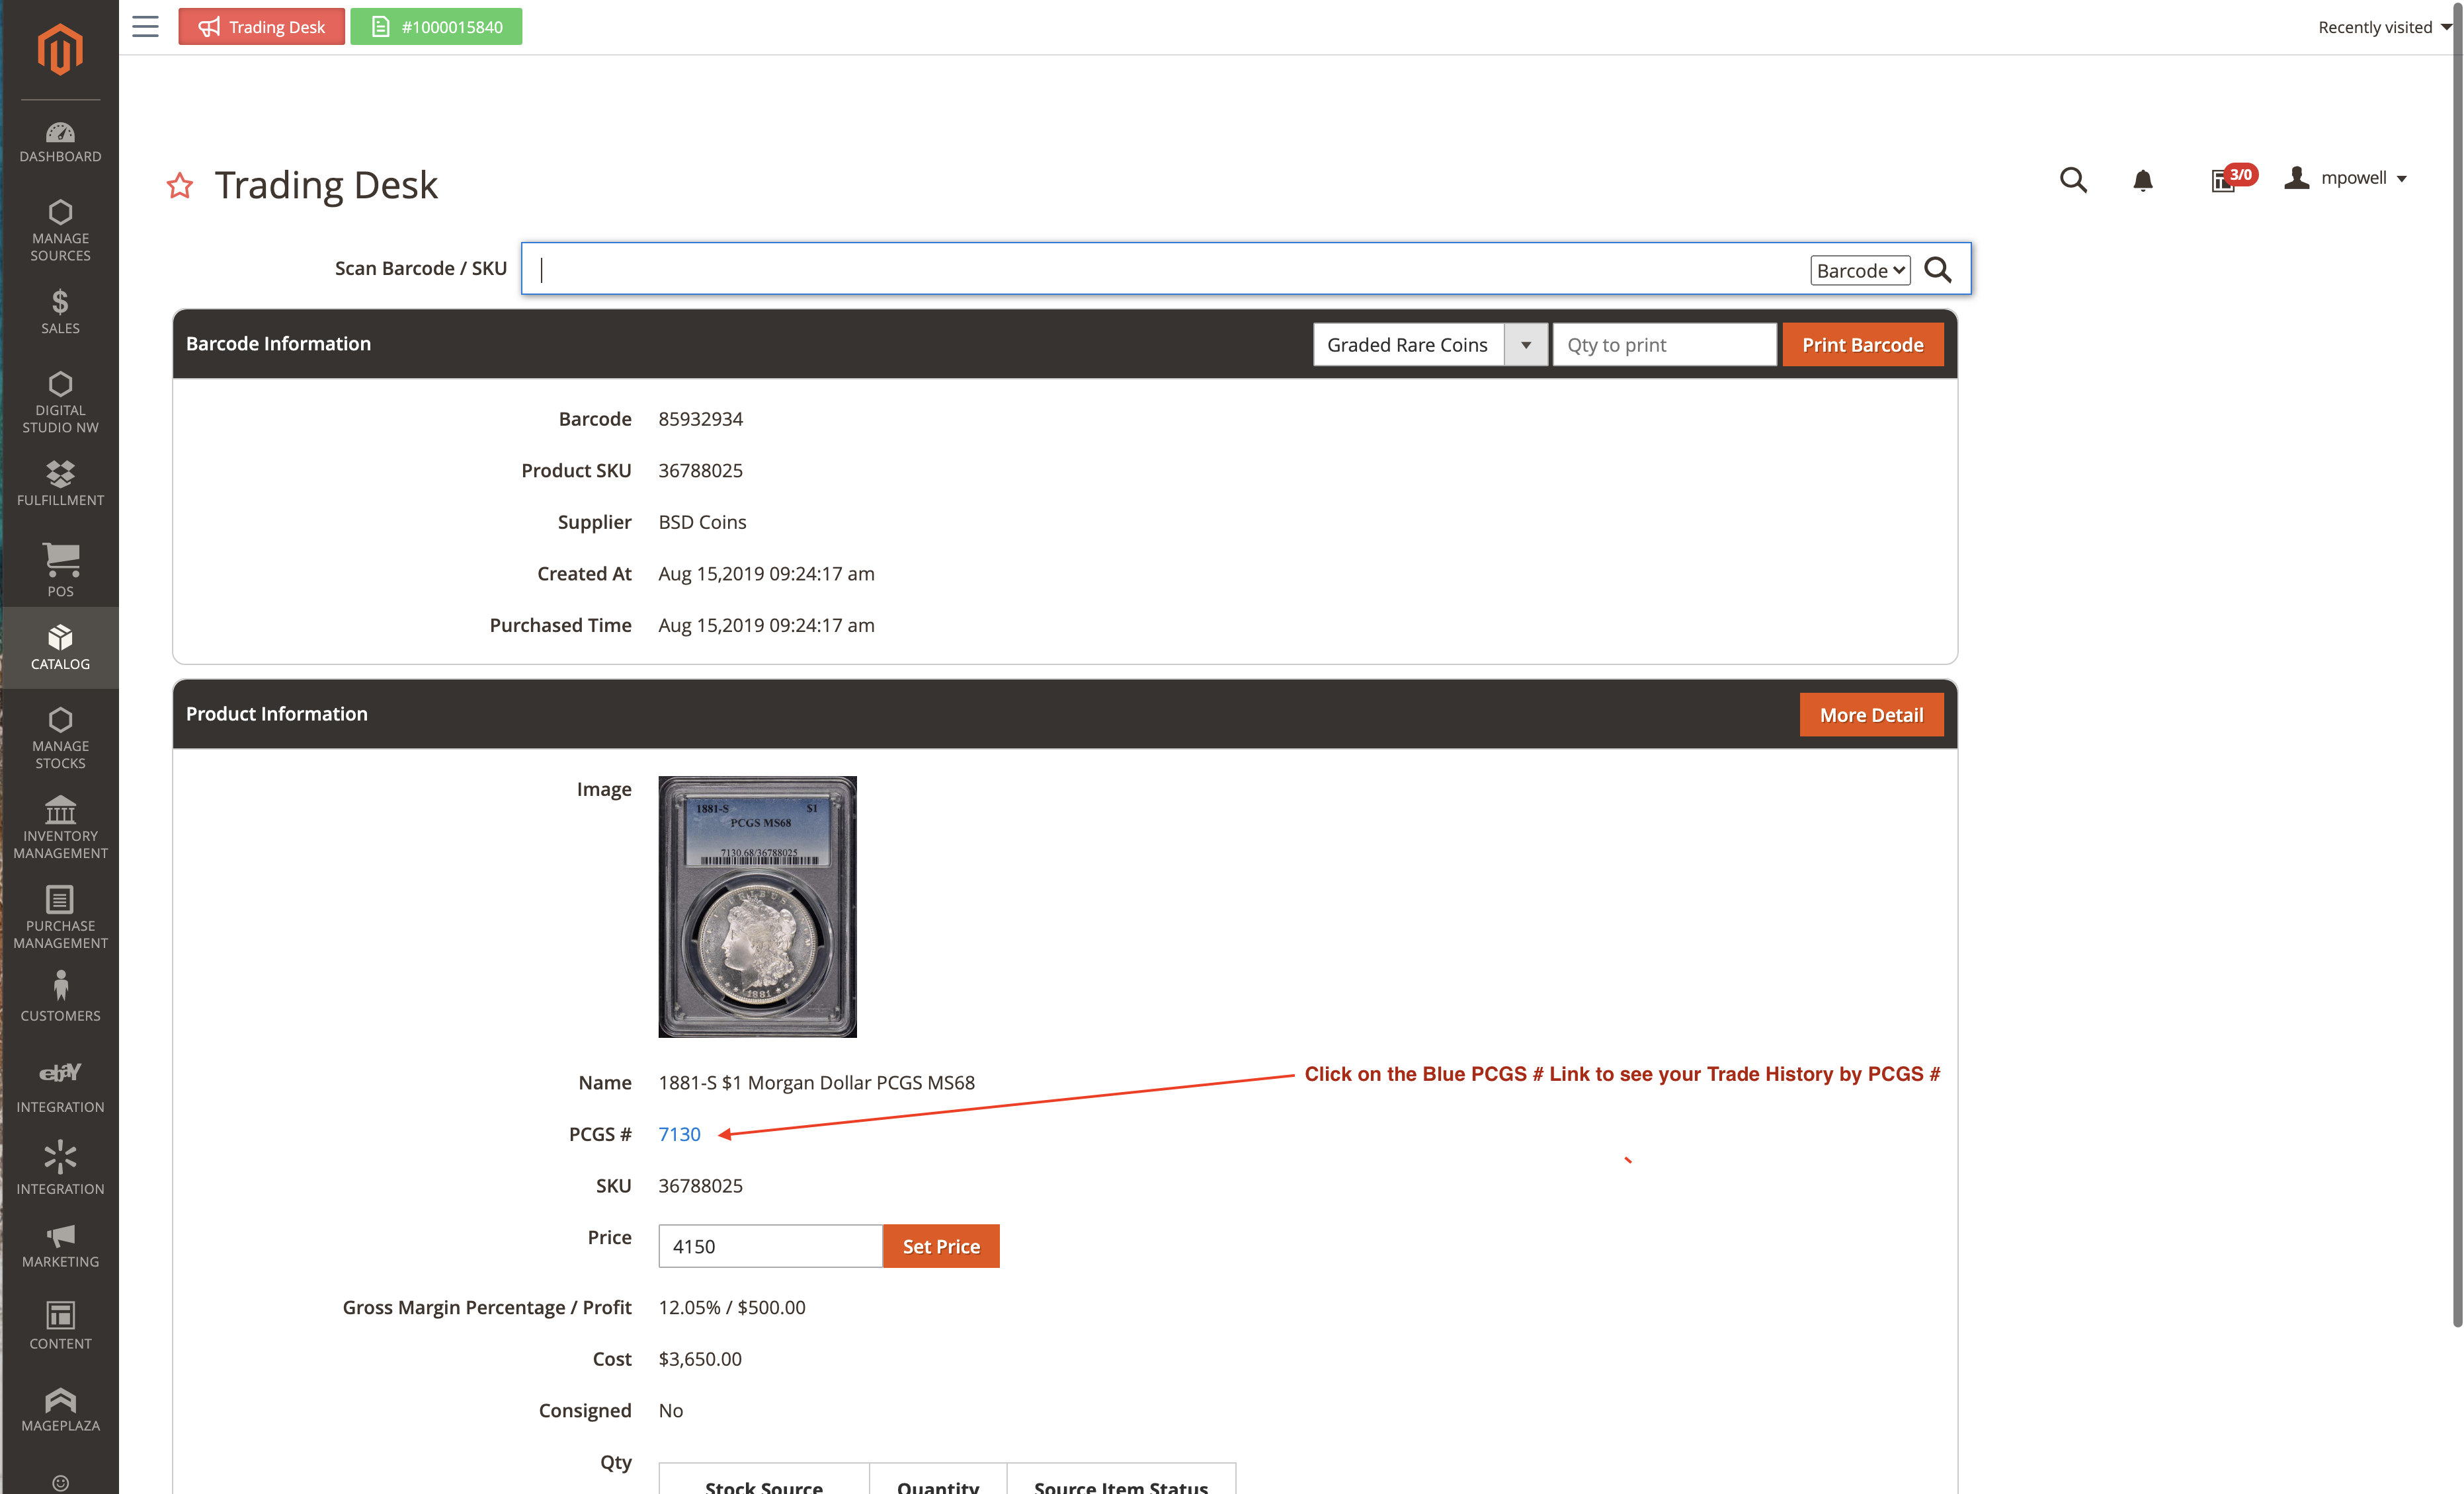
Task: Click the Morgan Dollar coin thumbnail
Action: click(x=757, y=906)
